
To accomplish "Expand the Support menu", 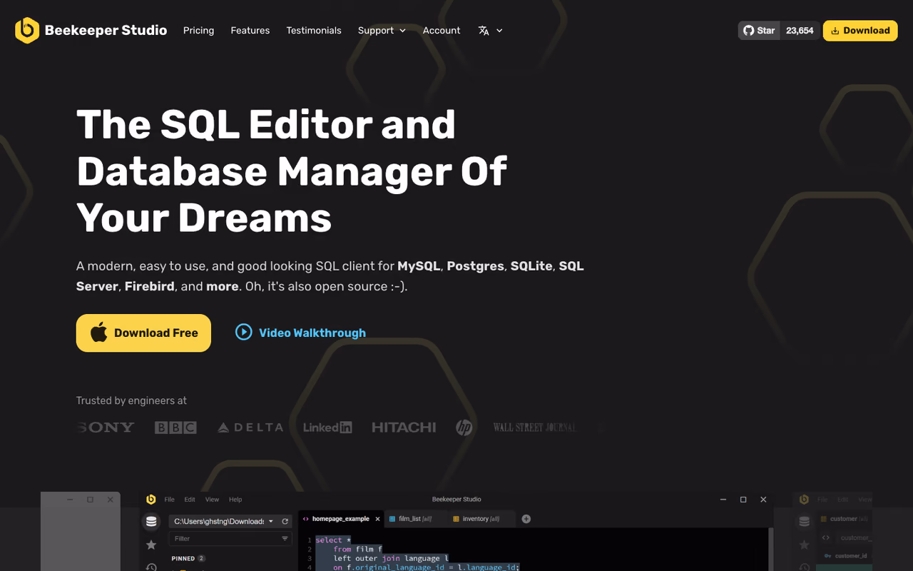I will click(x=382, y=31).
